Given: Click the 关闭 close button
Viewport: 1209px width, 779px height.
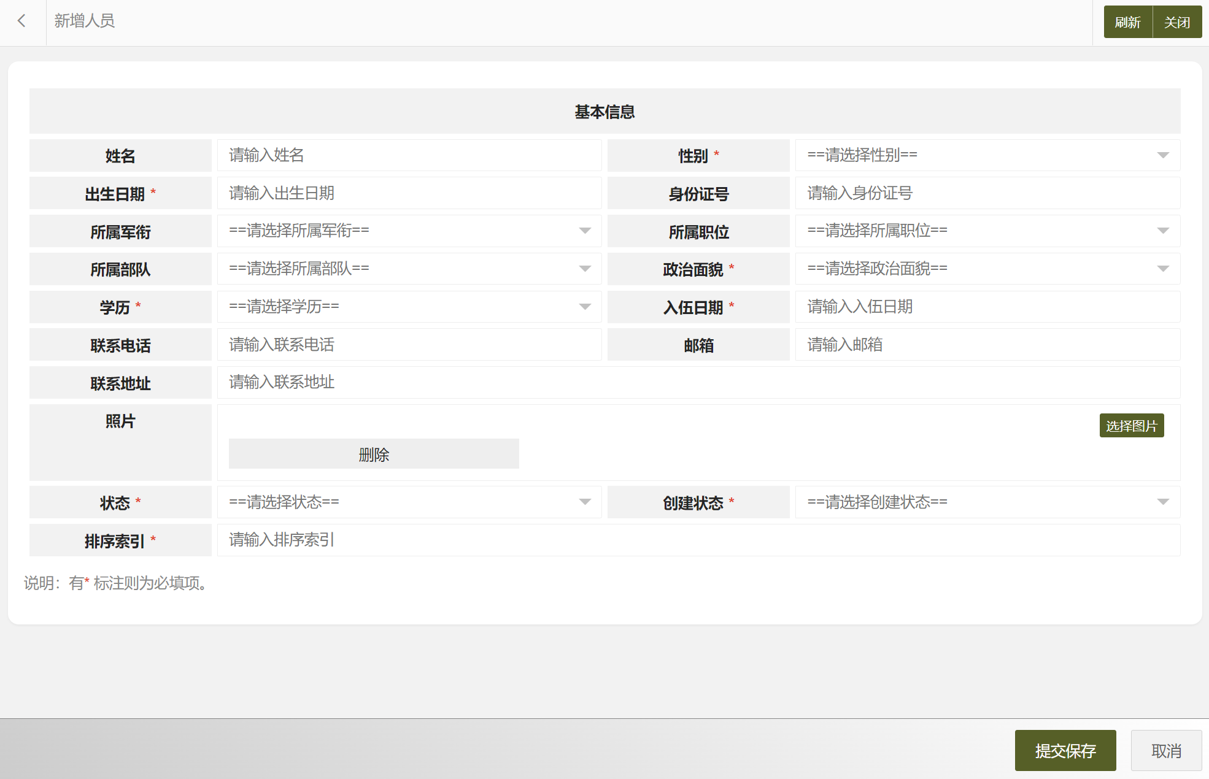Looking at the screenshot, I should click(x=1176, y=22).
